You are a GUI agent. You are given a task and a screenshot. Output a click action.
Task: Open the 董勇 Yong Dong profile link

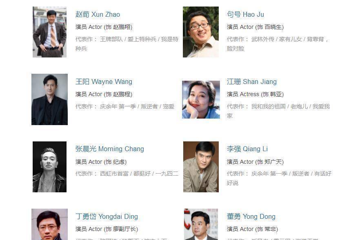click(x=251, y=216)
